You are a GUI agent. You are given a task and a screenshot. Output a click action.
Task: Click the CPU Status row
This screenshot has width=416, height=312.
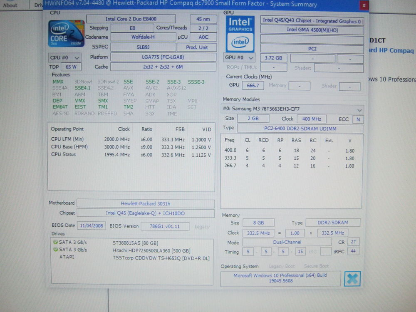pyautogui.click(x=131, y=154)
